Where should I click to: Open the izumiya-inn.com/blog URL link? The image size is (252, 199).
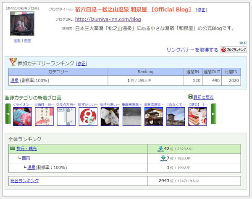[x=108, y=19]
